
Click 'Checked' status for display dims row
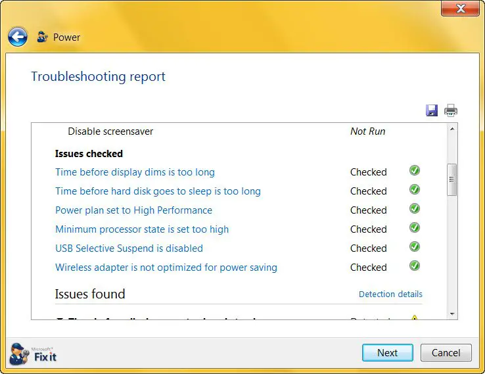click(369, 172)
